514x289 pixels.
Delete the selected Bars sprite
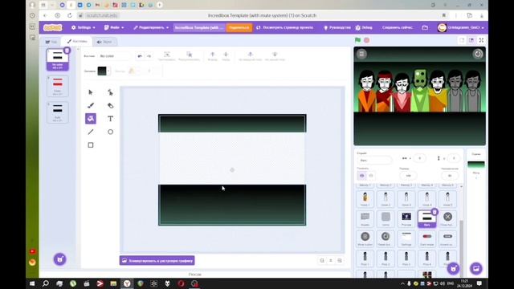click(x=434, y=212)
